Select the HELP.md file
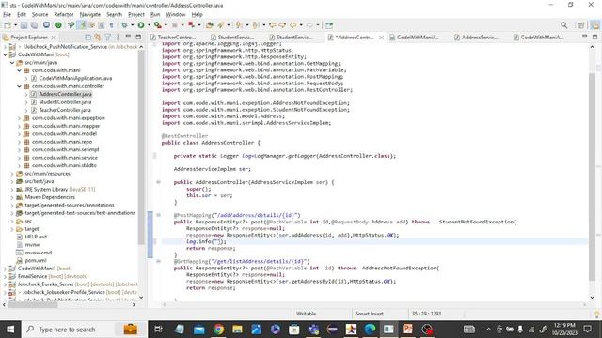Screen dimensions: 602x338 click(36, 237)
